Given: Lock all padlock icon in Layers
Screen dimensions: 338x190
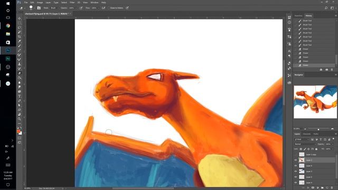Looking at the screenshot, I should (x=316, y=149).
